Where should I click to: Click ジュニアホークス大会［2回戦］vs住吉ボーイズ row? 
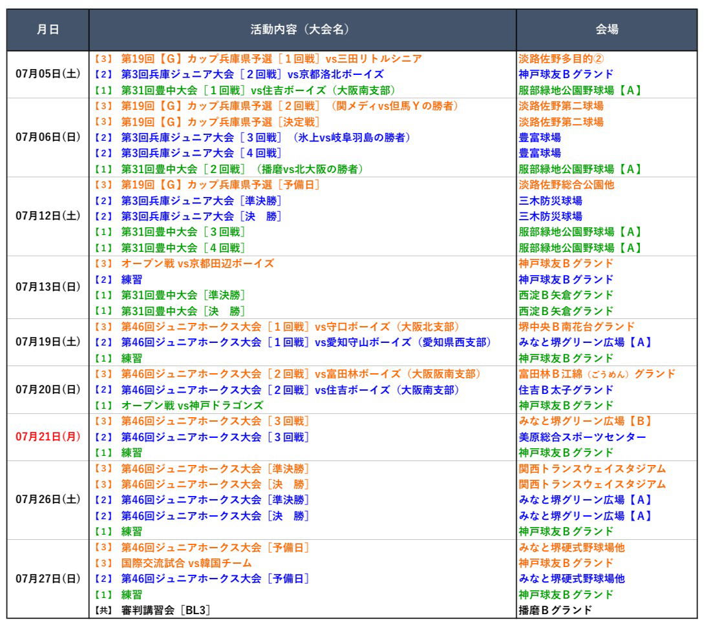tap(277, 389)
